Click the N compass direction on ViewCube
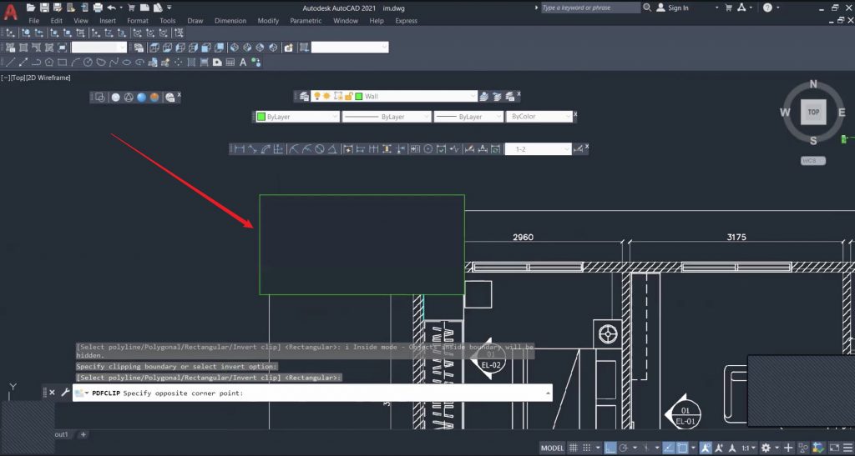 click(x=813, y=84)
